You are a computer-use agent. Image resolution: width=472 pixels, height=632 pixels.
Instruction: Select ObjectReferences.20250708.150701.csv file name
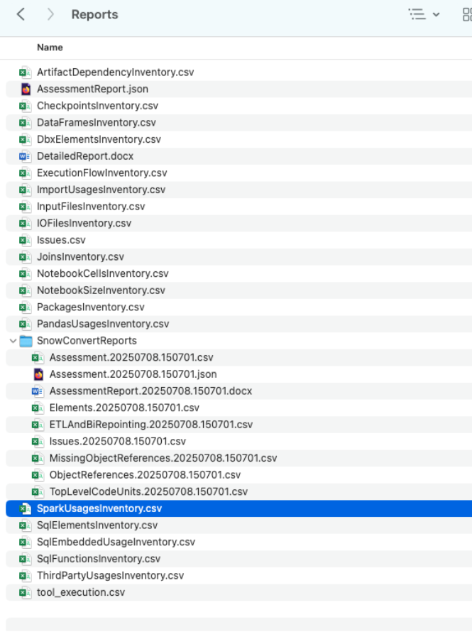click(145, 476)
